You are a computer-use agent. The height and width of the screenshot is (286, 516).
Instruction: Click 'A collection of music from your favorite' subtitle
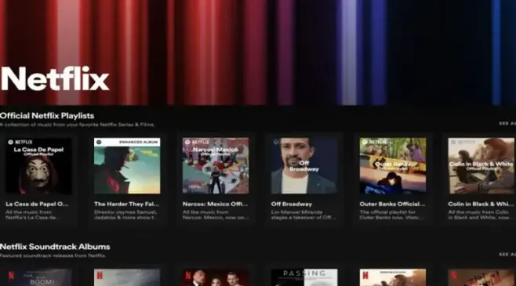(77, 125)
